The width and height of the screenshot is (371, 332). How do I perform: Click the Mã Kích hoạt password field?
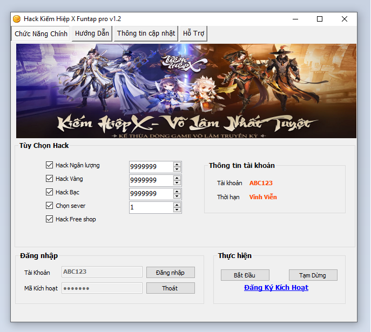coord(102,288)
